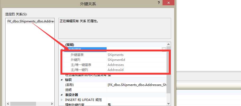
Task: Collapse the 表设计器 category
Action: [x=62, y=95]
